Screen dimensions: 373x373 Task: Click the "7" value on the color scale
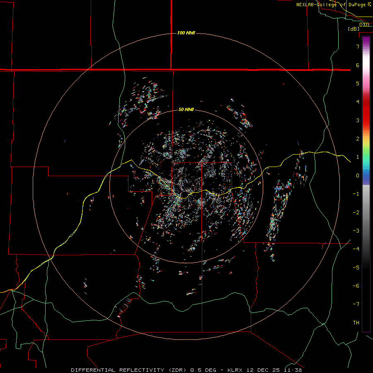pos(358,46)
